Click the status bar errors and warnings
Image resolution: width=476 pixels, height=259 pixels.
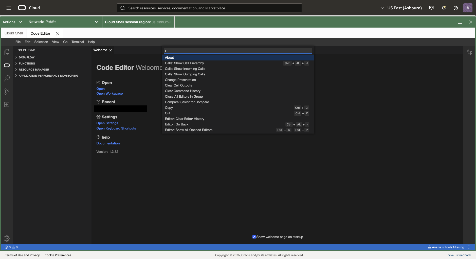tap(11, 247)
